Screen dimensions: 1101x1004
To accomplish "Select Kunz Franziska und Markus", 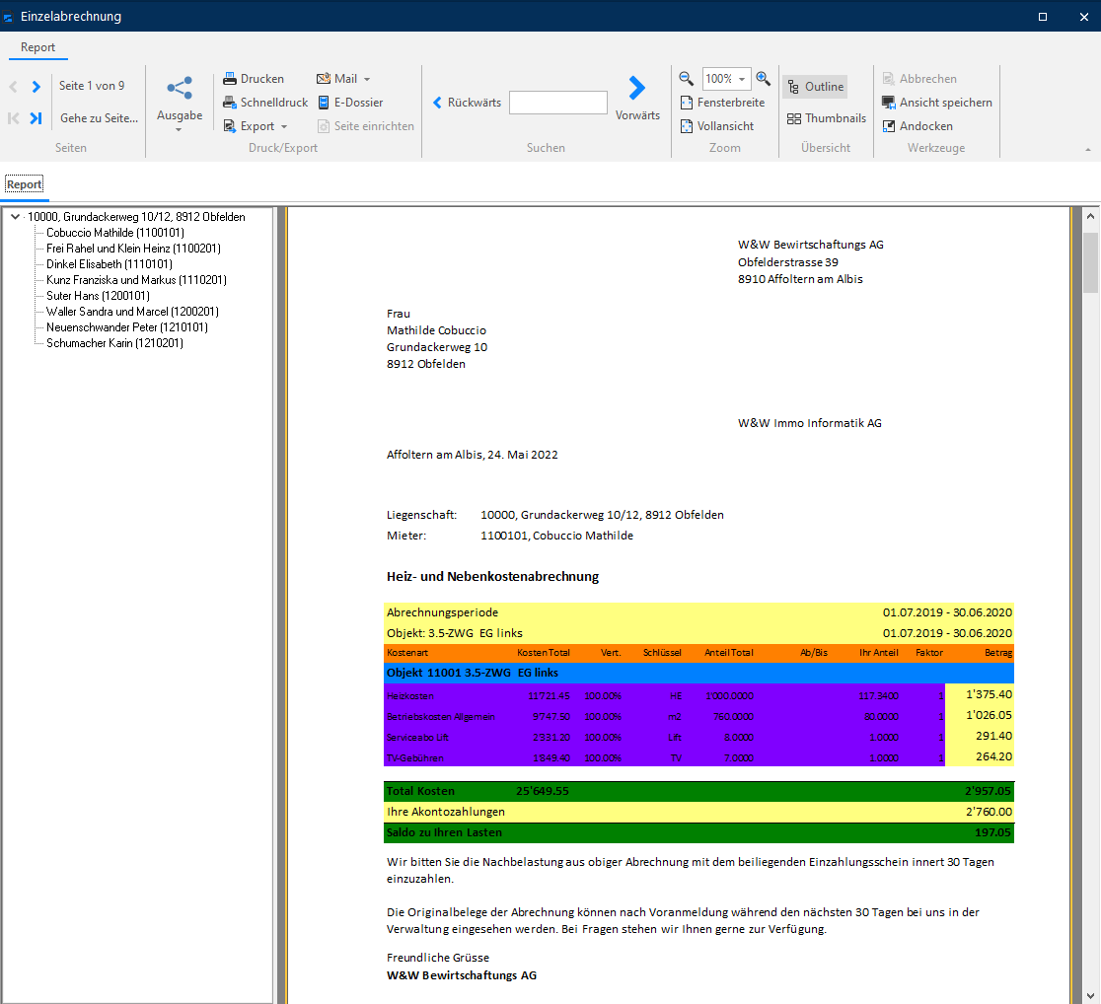I will coord(136,280).
